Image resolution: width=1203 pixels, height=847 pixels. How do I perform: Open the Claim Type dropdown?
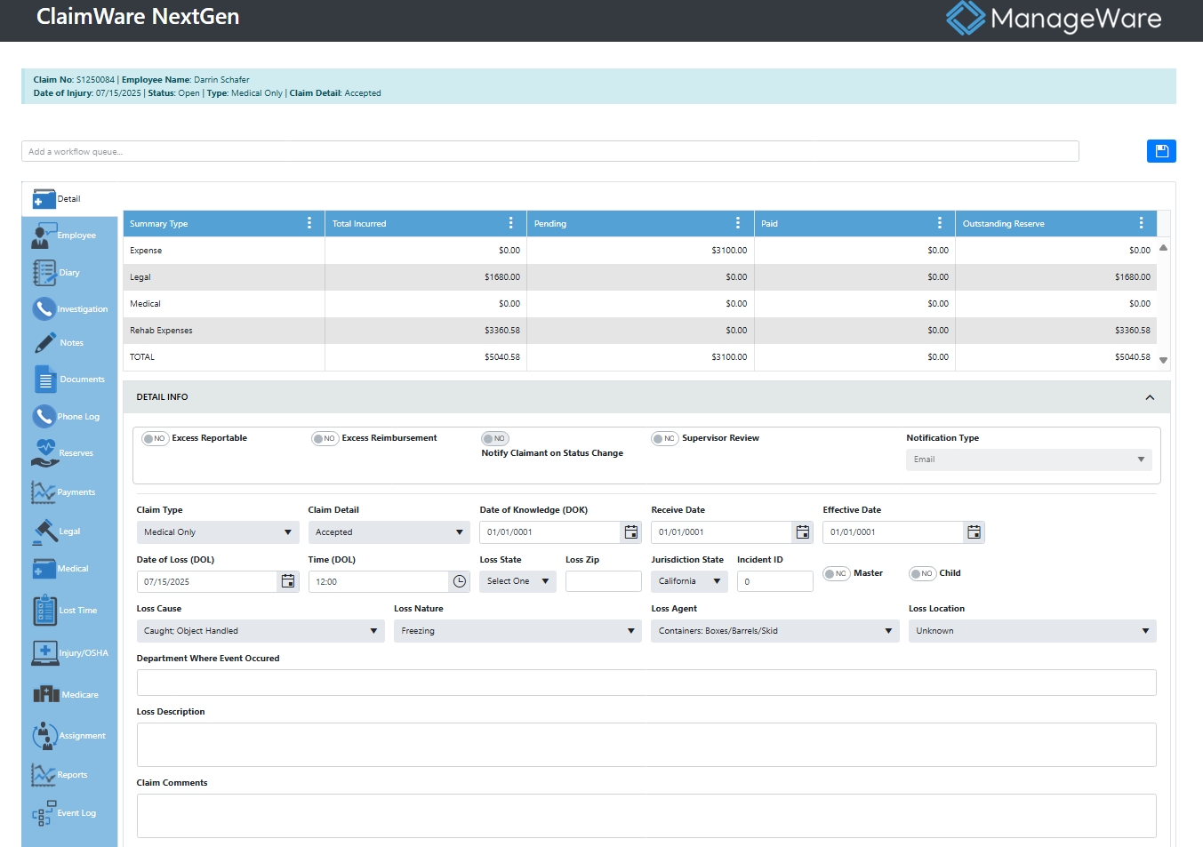point(218,532)
